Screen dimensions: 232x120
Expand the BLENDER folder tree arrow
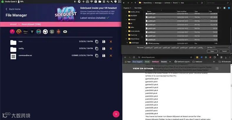(x=126, y=16)
